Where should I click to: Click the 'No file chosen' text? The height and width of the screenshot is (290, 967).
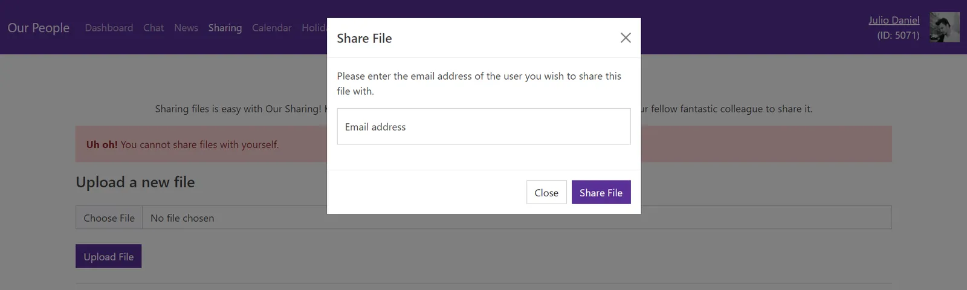coord(182,218)
